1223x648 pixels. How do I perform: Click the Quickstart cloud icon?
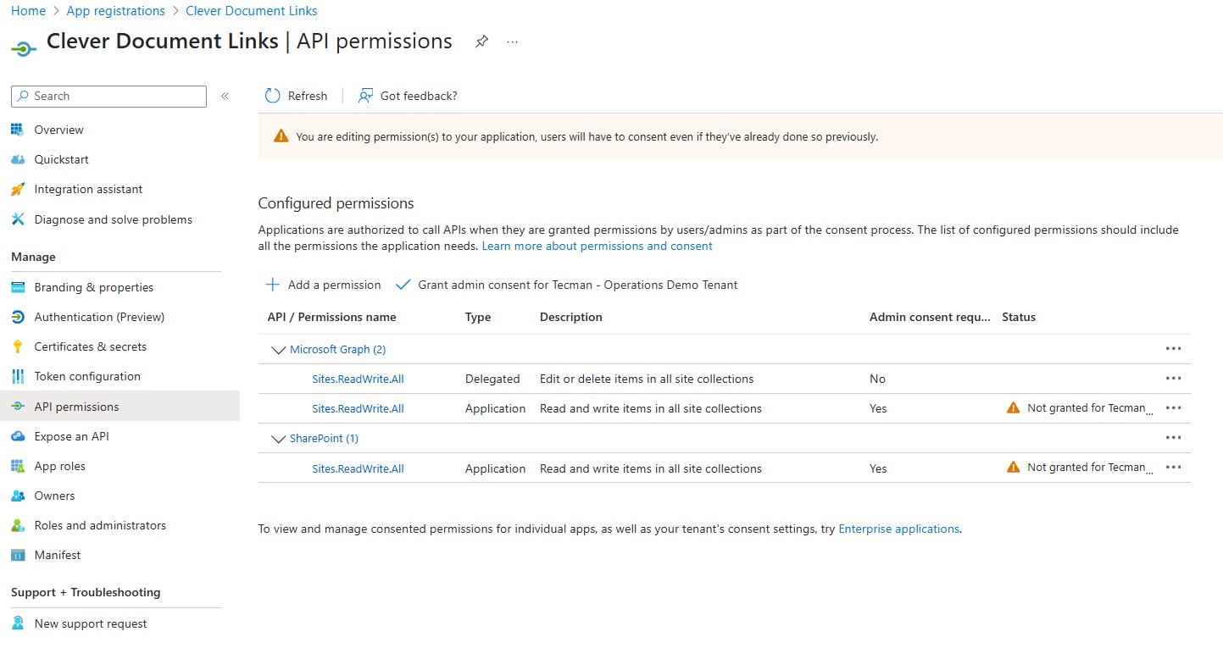[x=18, y=159]
